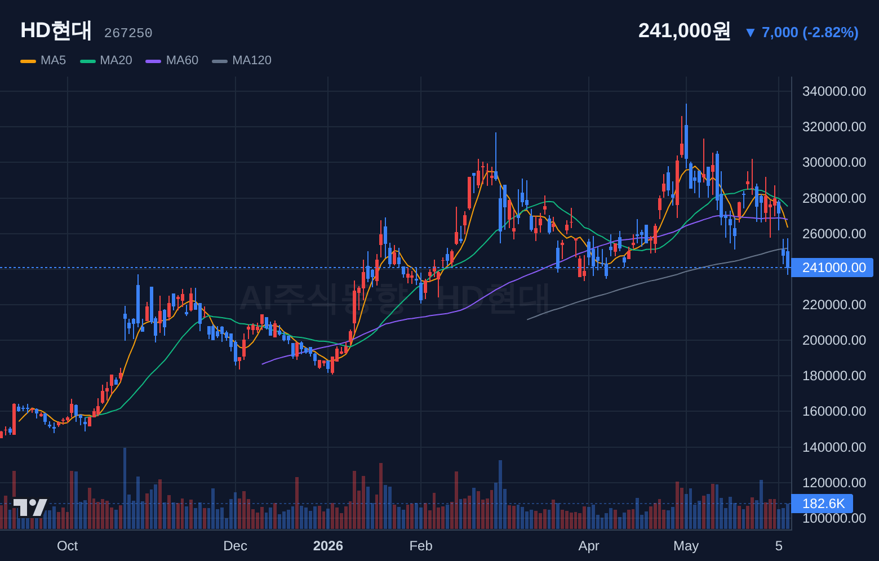The width and height of the screenshot is (879, 561).
Task: Select the Feb marker on time axis
Action: click(x=421, y=546)
